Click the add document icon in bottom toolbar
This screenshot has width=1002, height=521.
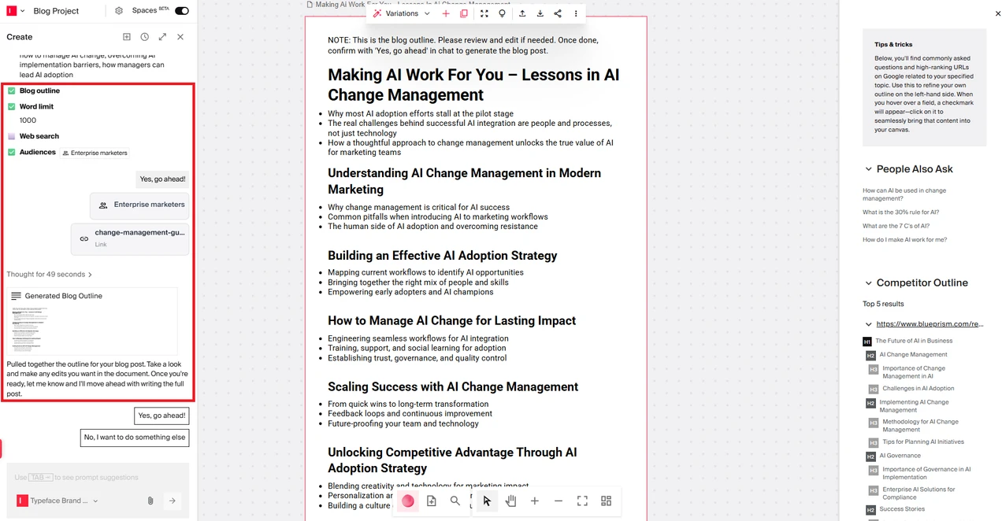[432, 501]
